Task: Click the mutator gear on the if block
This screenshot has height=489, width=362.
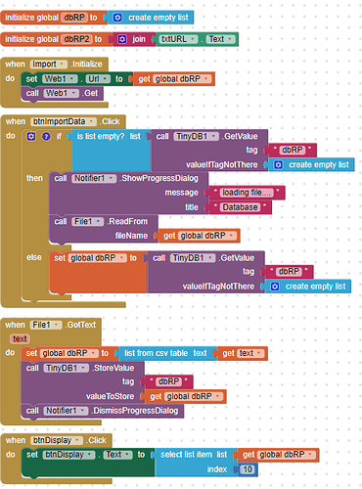Action: pos(31,136)
